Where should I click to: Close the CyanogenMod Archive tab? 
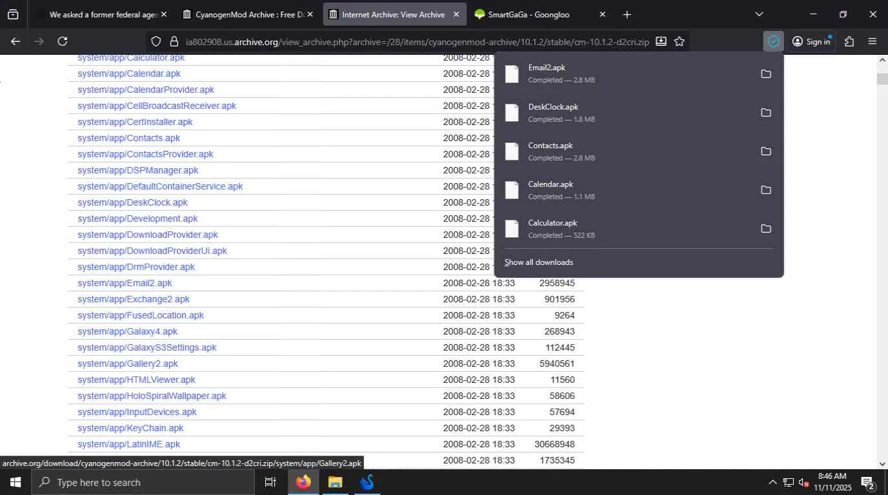(x=310, y=14)
